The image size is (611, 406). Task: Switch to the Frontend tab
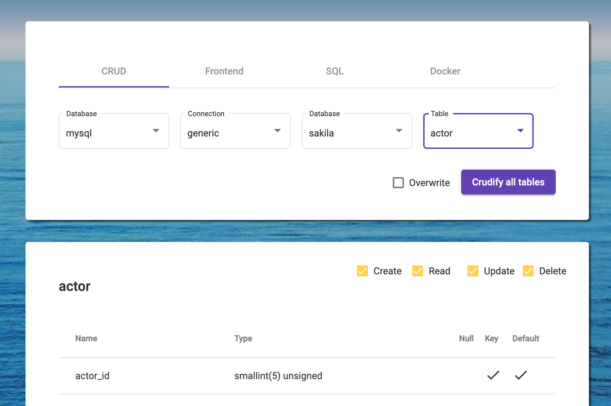224,71
